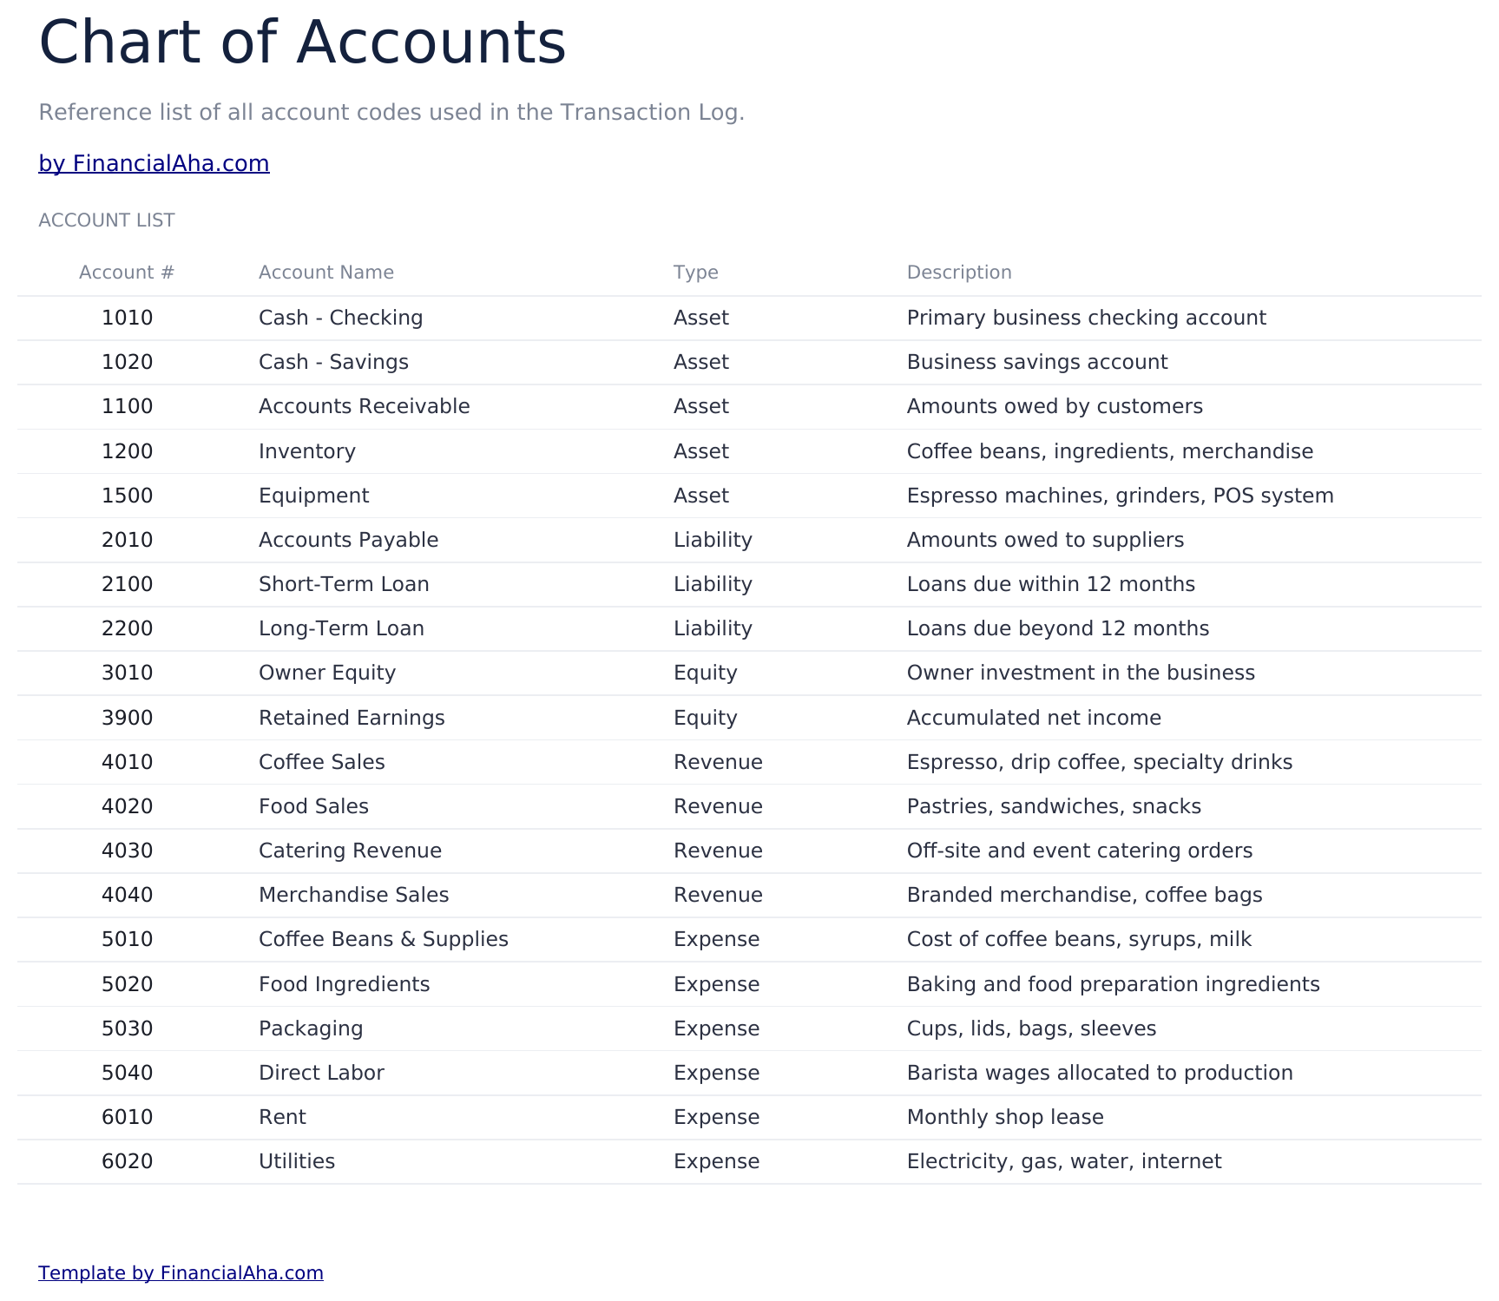The width and height of the screenshot is (1499, 1301).
Task: Click account number 2200
Action: tap(128, 628)
